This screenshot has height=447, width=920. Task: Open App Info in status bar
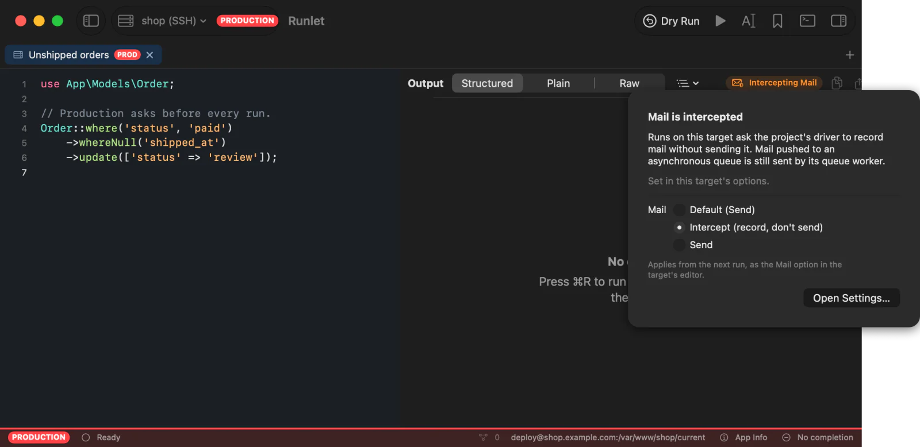coord(743,437)
